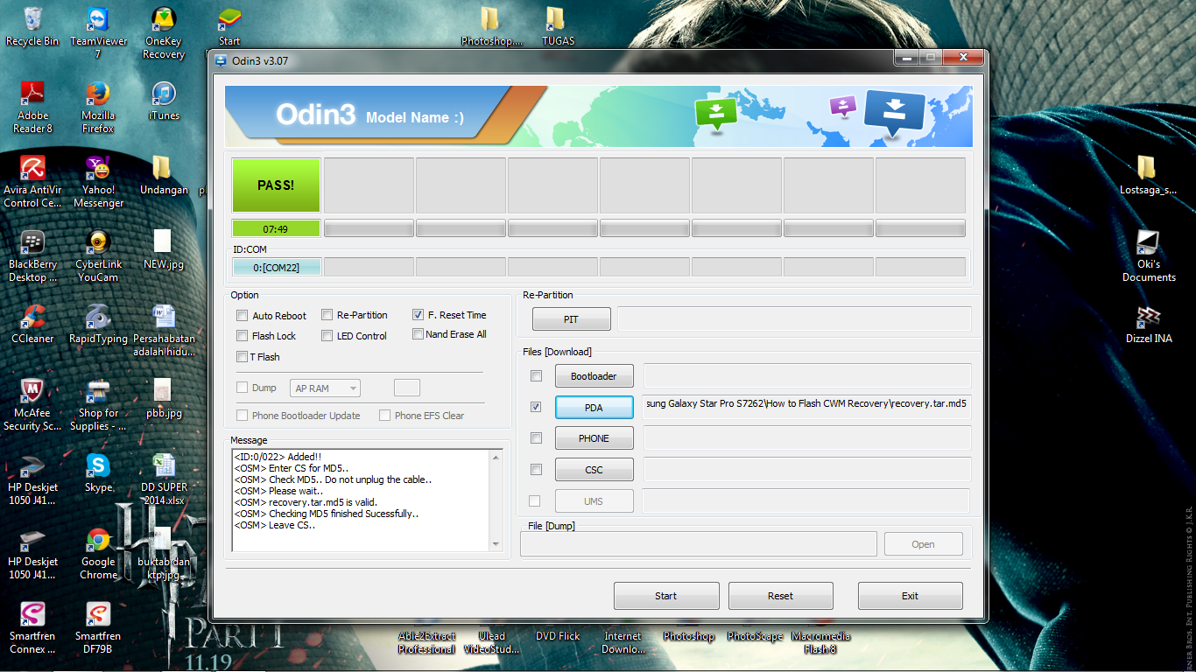Enable the T Flash checkbox
The height and width of the screenshot is (672, 1196).
click(243, 357)
